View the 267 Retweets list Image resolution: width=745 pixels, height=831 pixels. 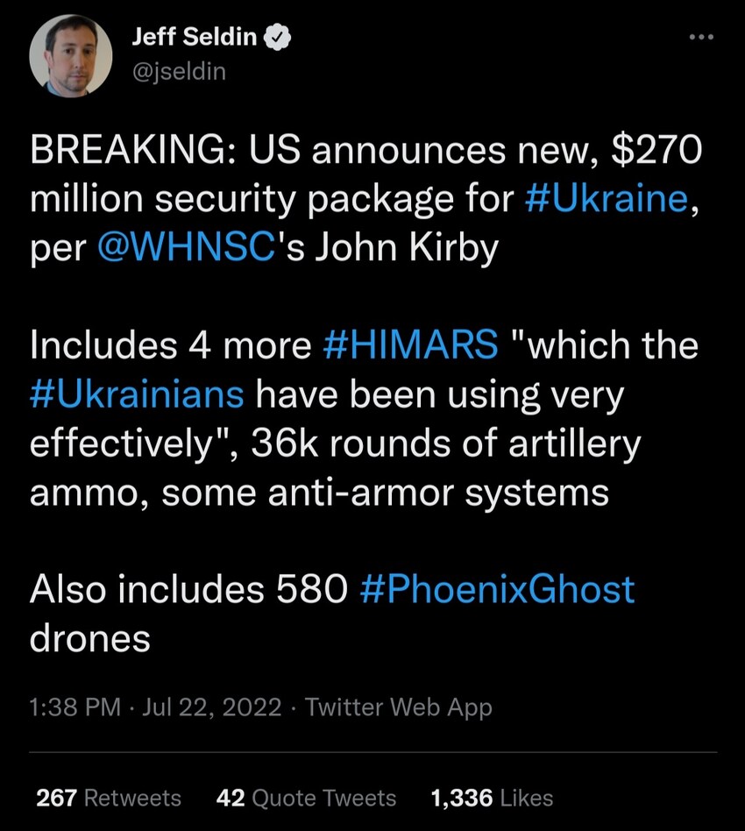tap(107, 798)
